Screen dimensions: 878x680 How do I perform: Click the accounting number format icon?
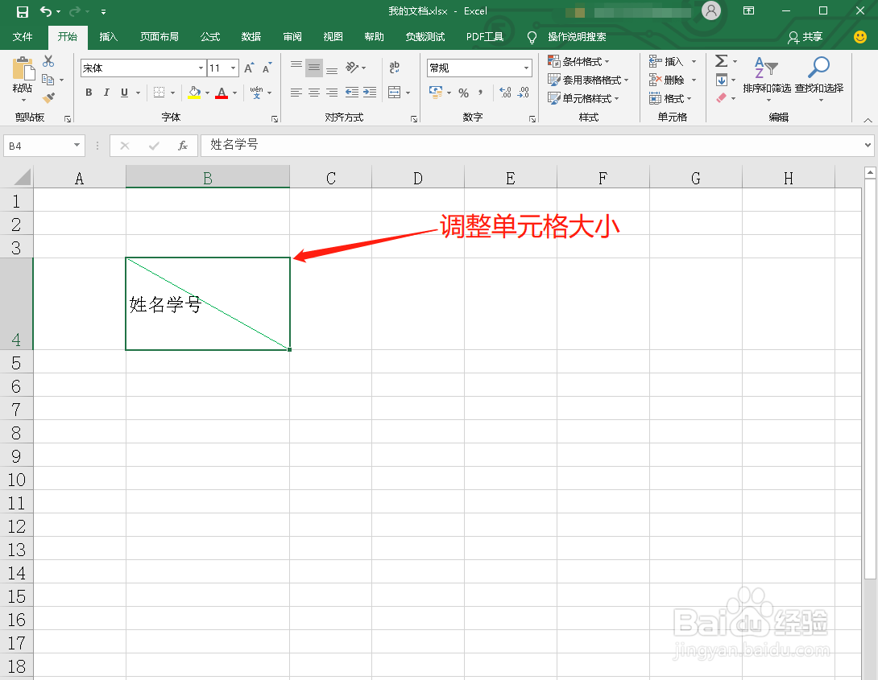click(x=436, y=93)
